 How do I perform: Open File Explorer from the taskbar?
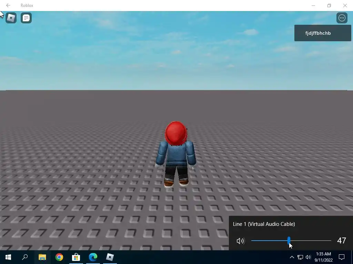(42, 257)
